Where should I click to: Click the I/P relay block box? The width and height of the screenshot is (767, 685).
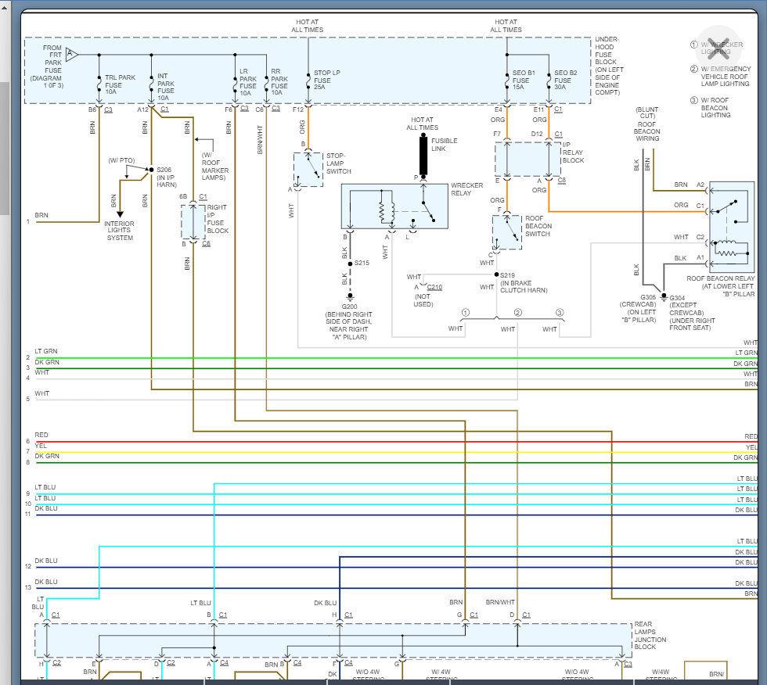[527, 159]
